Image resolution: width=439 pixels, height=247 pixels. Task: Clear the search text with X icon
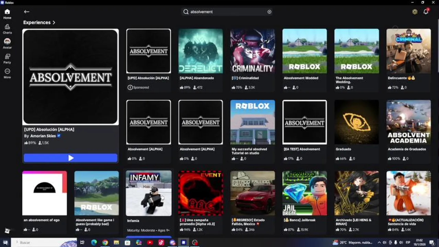click(269, 12)
